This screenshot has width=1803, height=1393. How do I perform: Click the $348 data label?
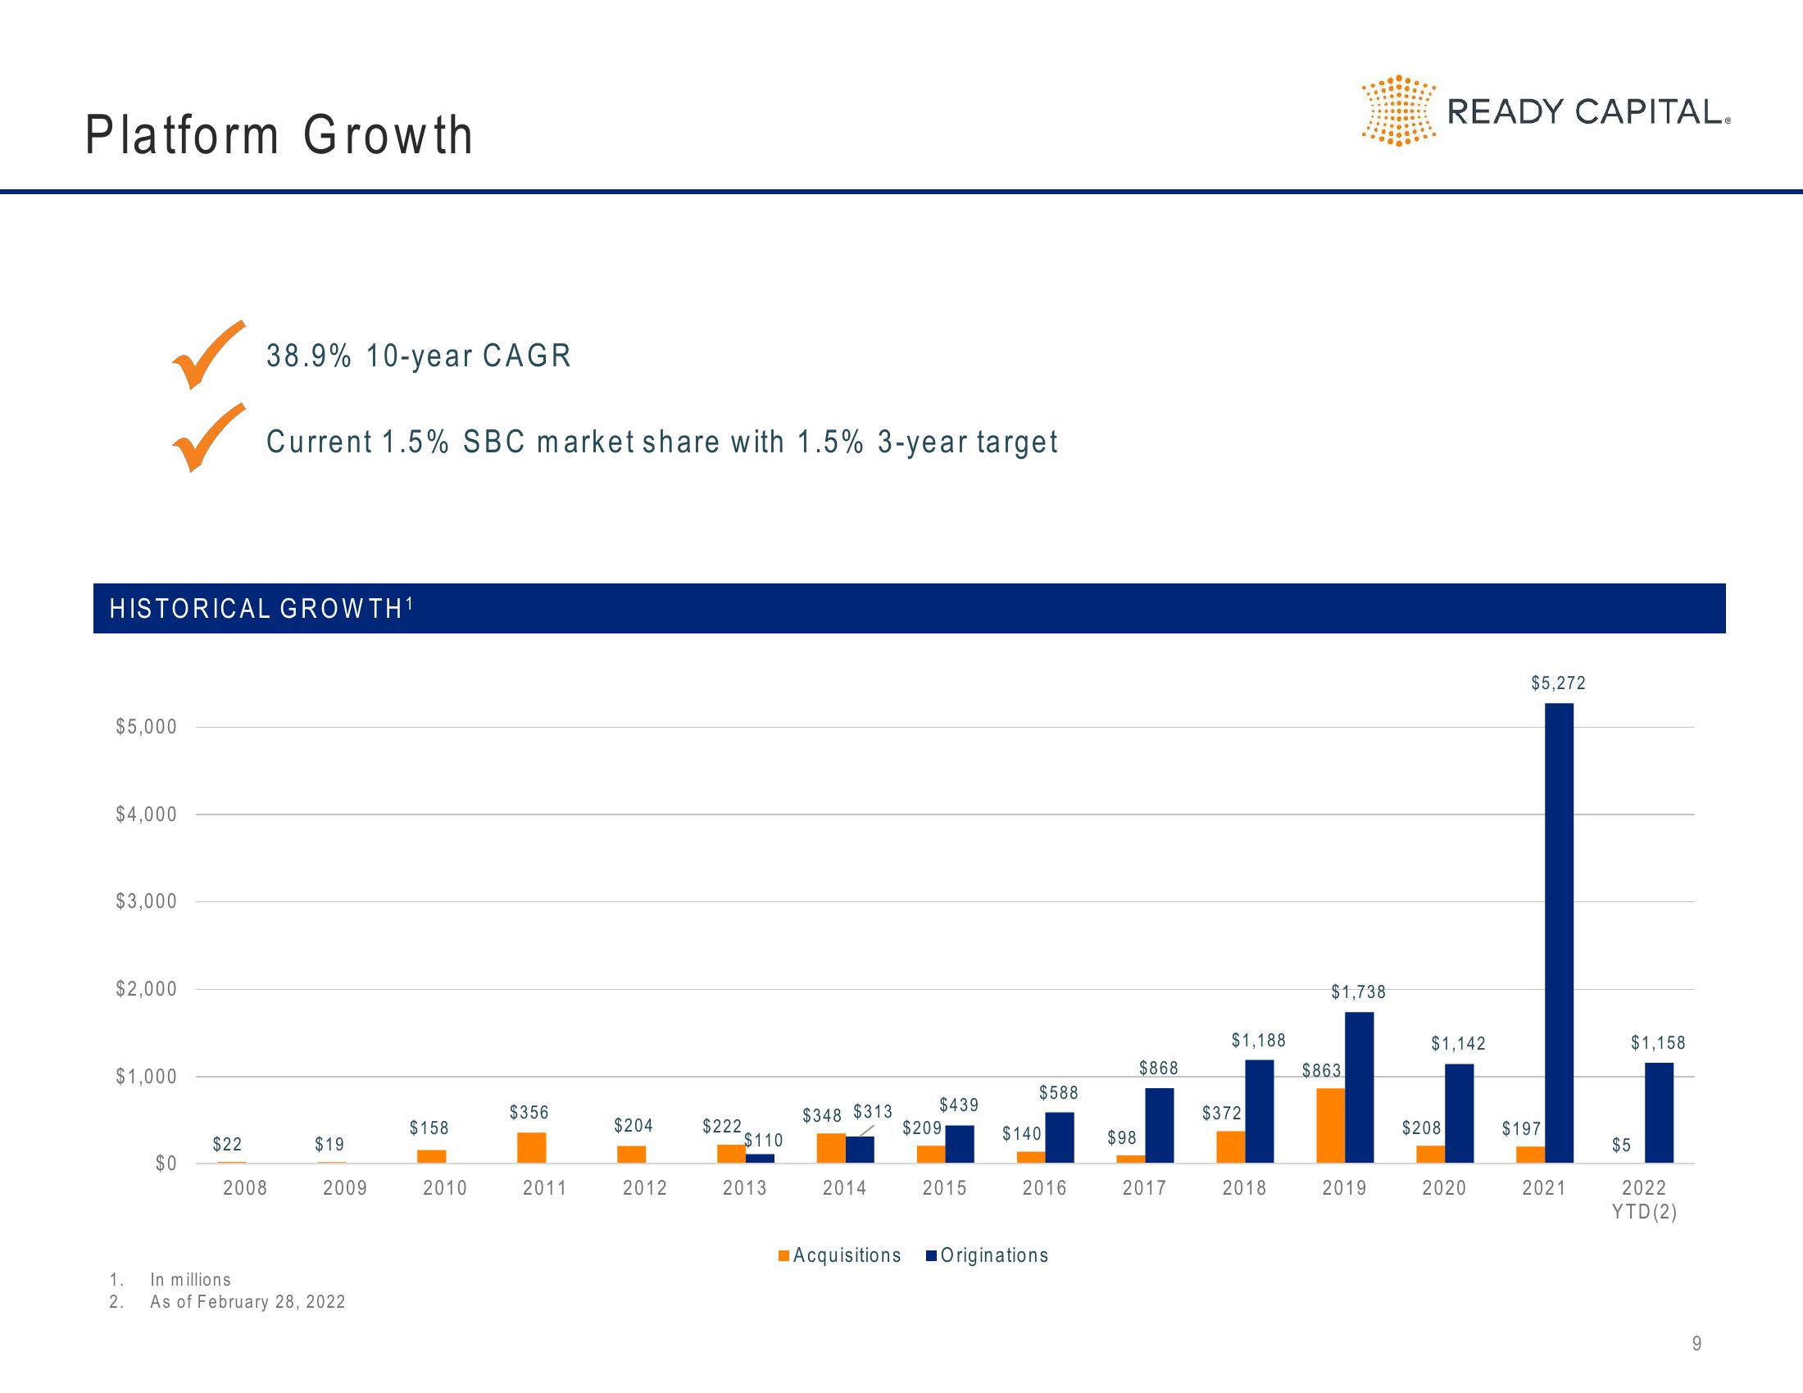coord(822,1116)
